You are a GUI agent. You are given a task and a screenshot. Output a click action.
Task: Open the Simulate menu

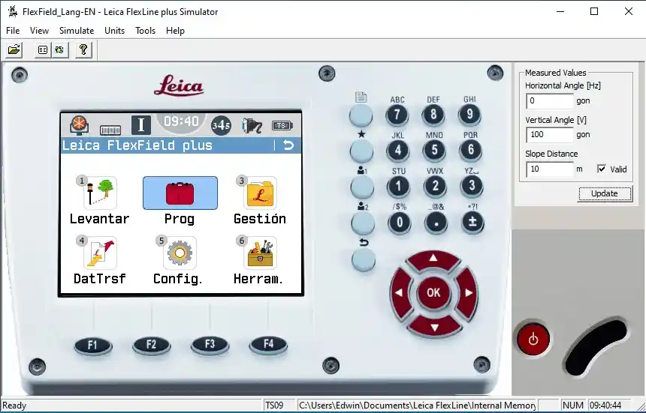pos(77,31)
